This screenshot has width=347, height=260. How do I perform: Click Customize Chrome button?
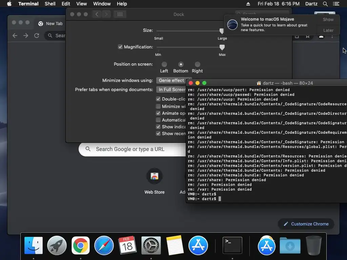coord(306,224)
